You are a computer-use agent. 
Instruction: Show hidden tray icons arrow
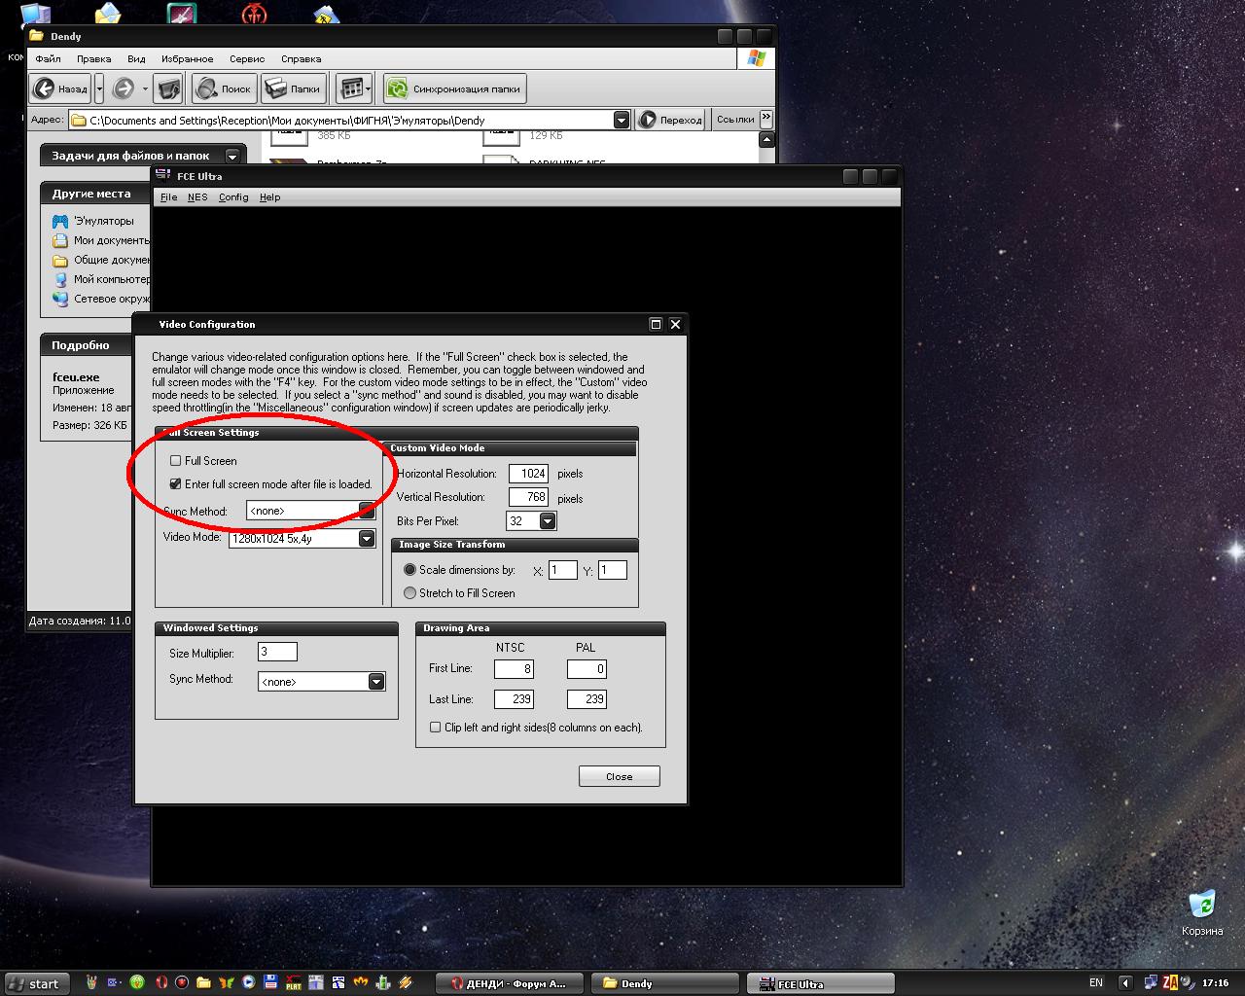(x=1125, y=982)
